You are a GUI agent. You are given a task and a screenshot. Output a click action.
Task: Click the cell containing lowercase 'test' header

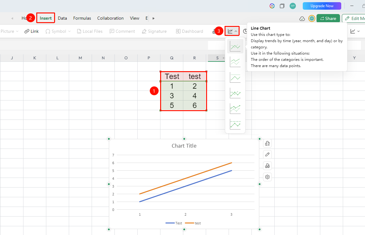click(195, 76)
